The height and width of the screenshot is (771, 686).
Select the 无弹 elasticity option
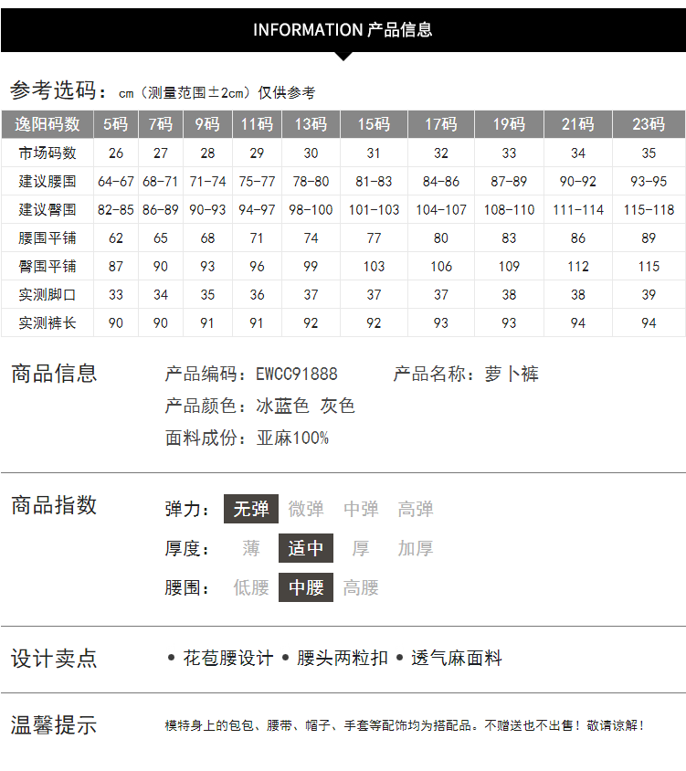[x=251, y=509]
